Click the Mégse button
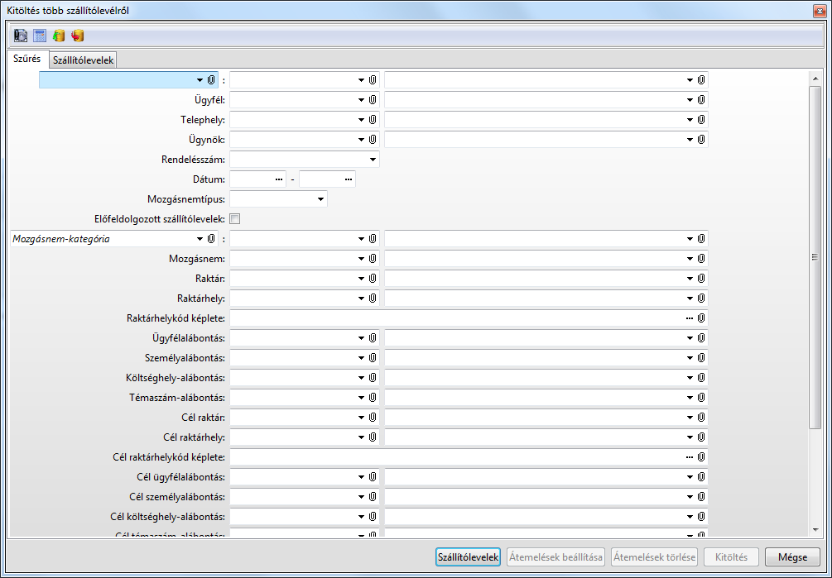 792,557
